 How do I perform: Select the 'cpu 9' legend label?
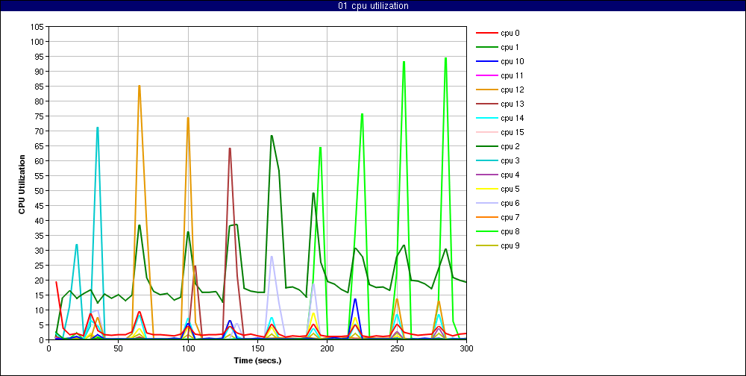click(510, 245)
